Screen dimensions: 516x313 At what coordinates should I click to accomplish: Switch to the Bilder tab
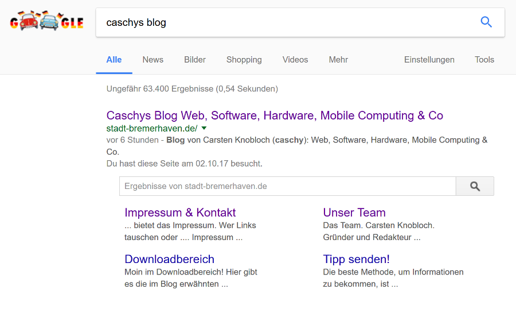click(x=195, y=60)
